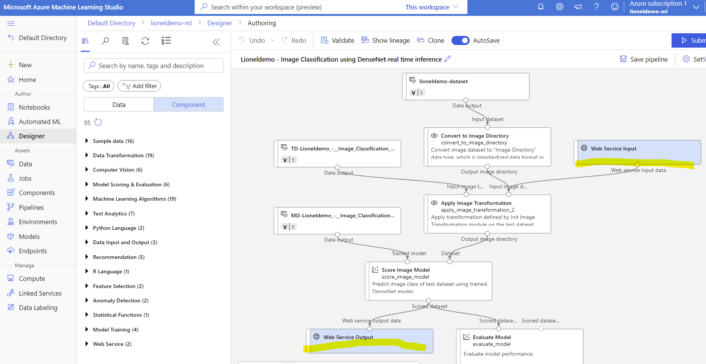This screenshot has width=706, height=364.
Task: Click the magnifier search icon in panel
Action: click(105, 41)
